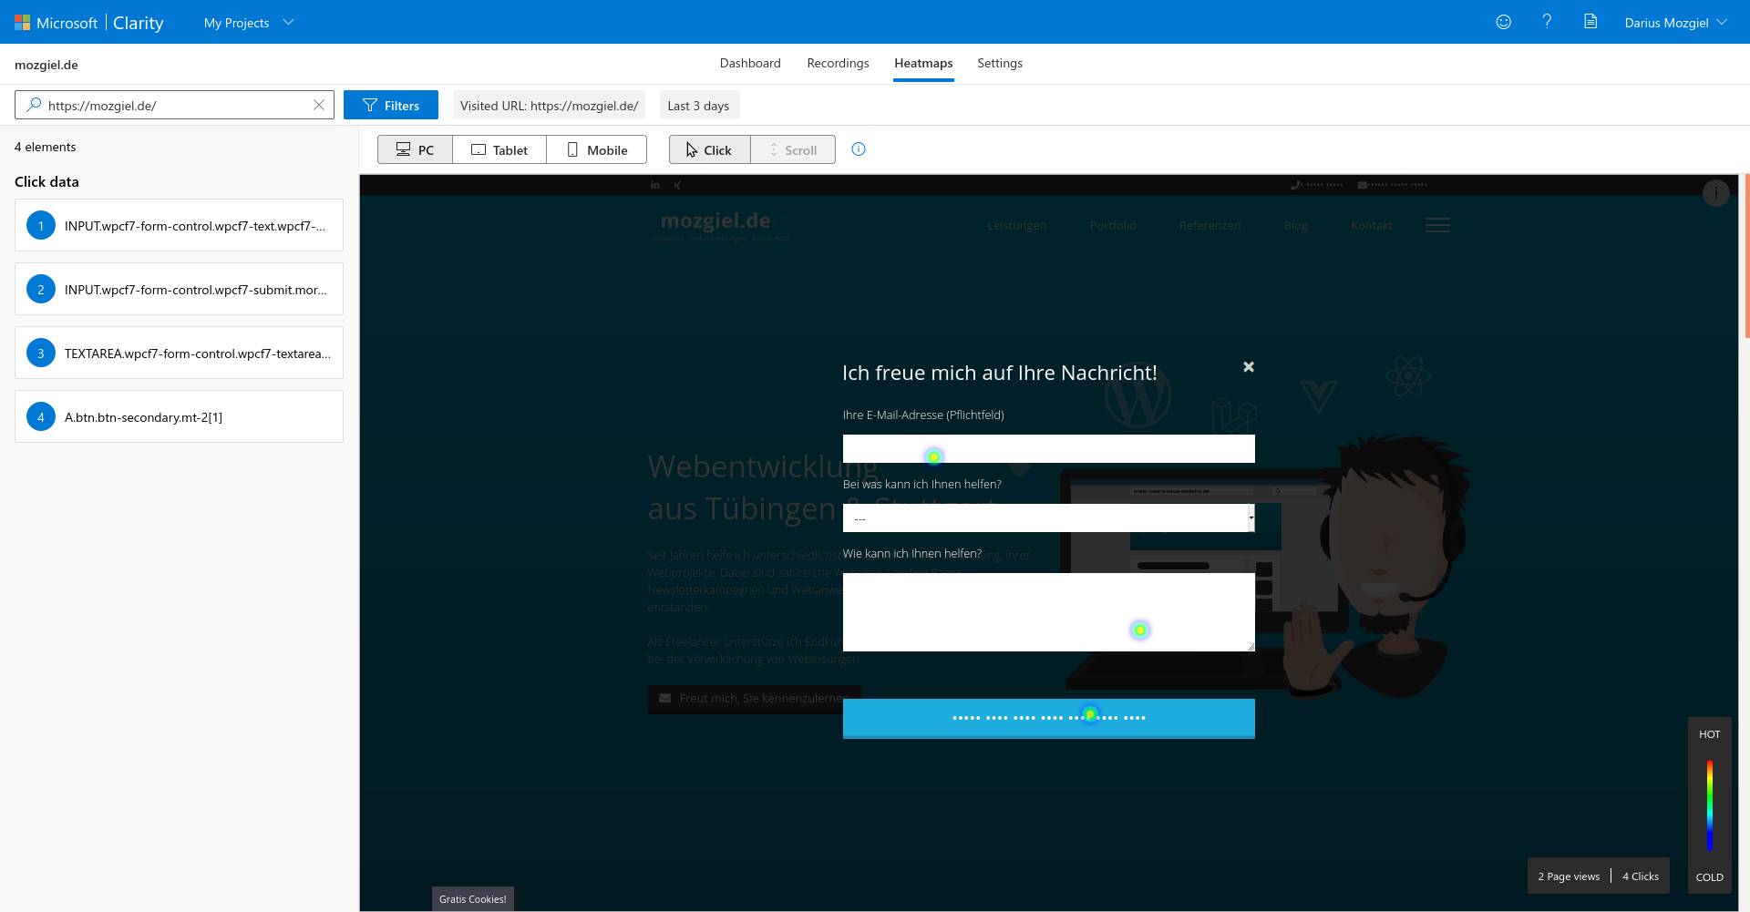The width and height of the screenshot is (1750, 912).
Task: Switch to the Recordings tab
Action: (837, 63)
